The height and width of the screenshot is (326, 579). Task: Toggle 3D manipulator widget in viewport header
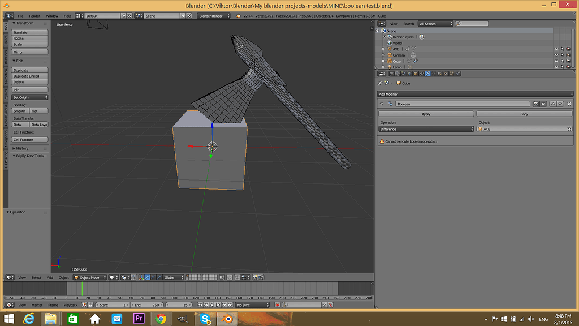[x=141, y=277]
